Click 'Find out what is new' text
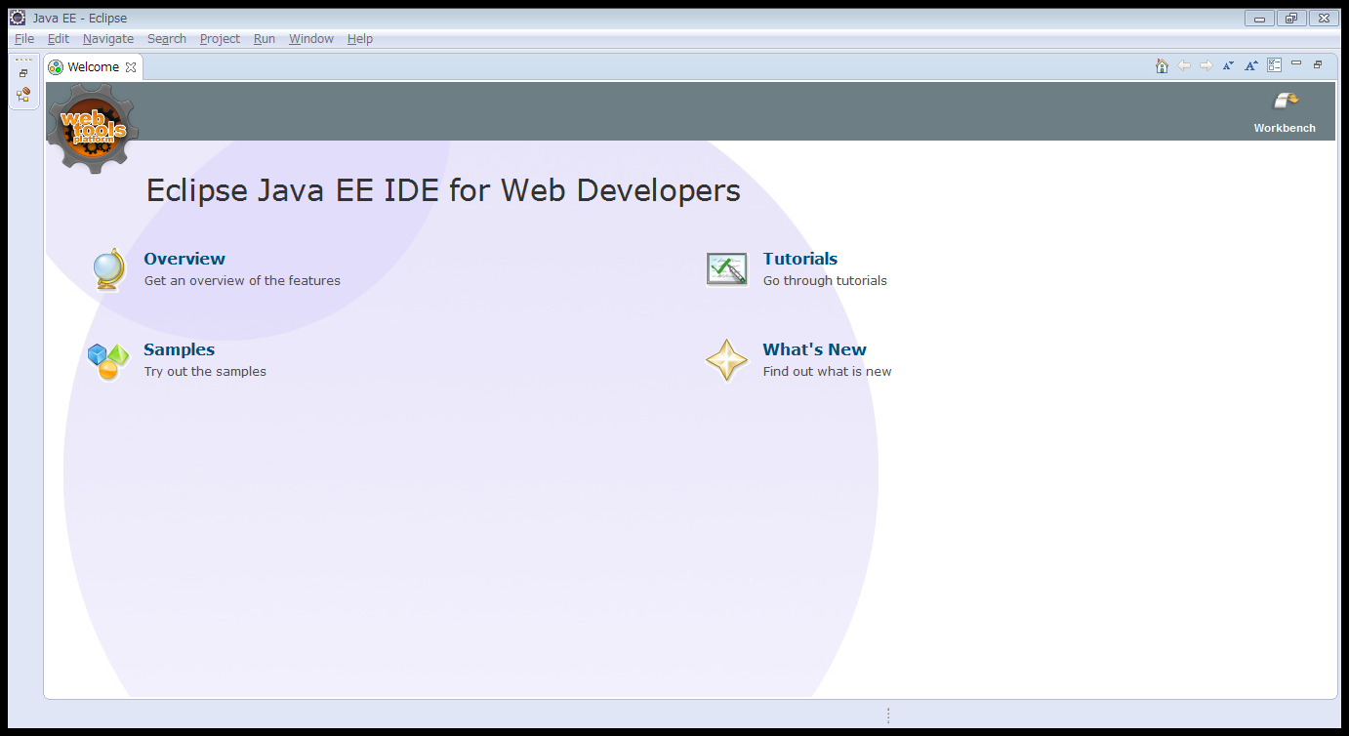The height and width of the screenshot is (736, 1349). (x=827, y=371)
